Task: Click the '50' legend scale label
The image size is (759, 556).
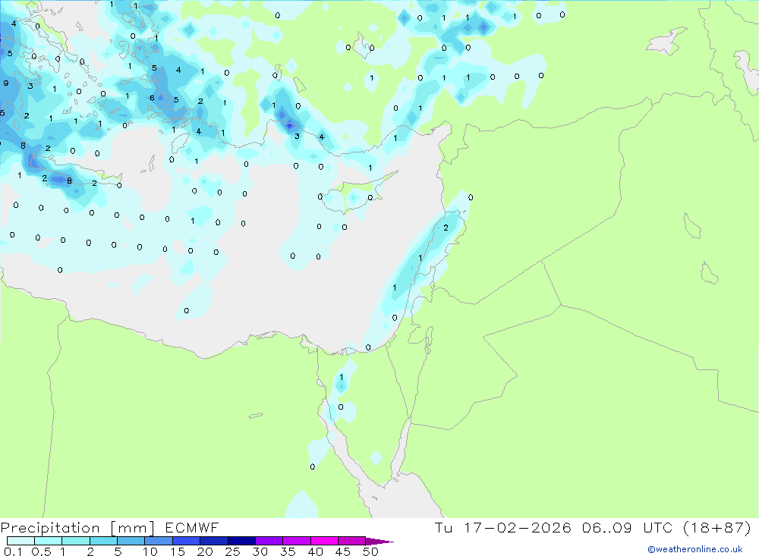Action: coord(370,551)
